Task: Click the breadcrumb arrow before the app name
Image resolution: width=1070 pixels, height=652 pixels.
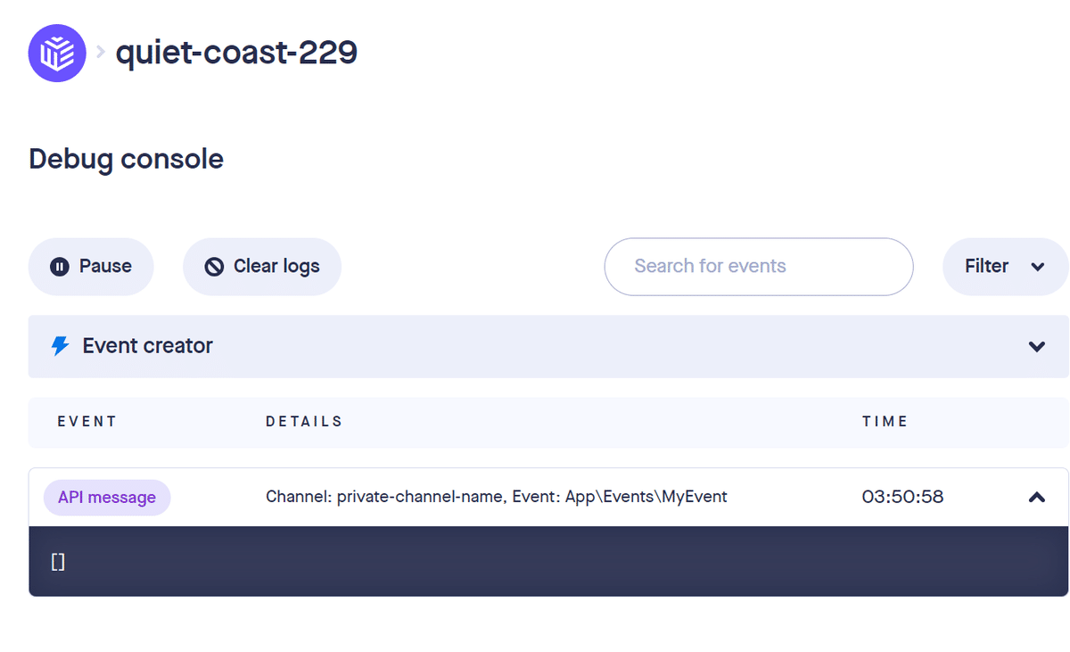Action: [101, 54]
